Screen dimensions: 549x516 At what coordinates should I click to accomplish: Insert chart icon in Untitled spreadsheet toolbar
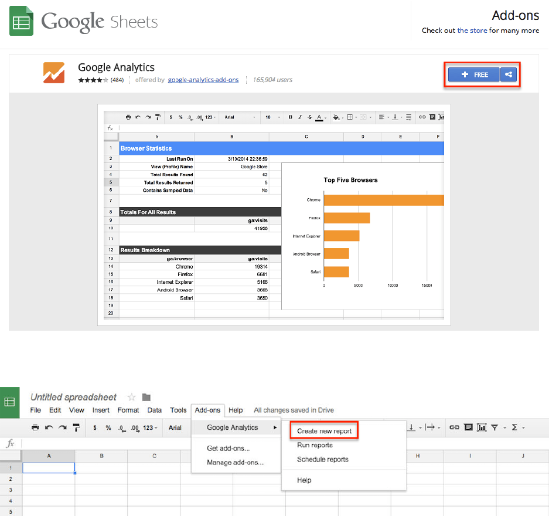pos(482,427)
